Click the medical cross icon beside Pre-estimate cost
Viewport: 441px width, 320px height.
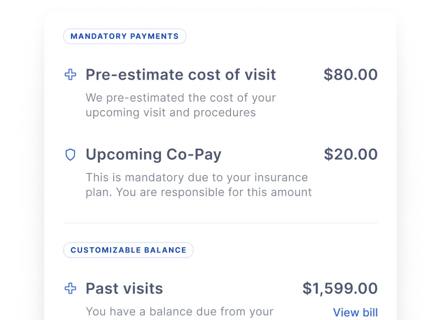coord(70,75)
